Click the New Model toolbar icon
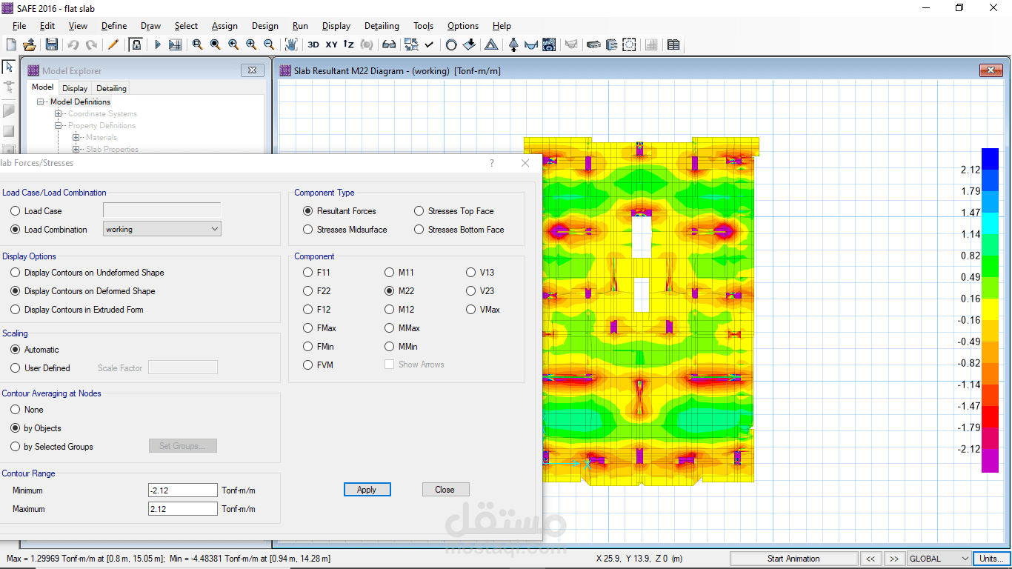Viewport: 1012px width, 569px height. coord(12,44)
